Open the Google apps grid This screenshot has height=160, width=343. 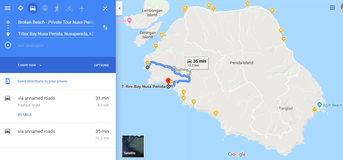point(332,7)
